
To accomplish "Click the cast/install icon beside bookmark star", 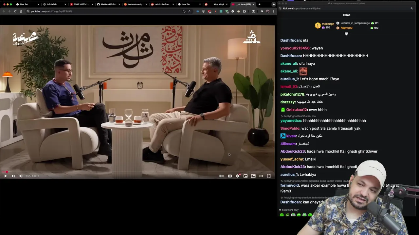I will coord(184,11).
